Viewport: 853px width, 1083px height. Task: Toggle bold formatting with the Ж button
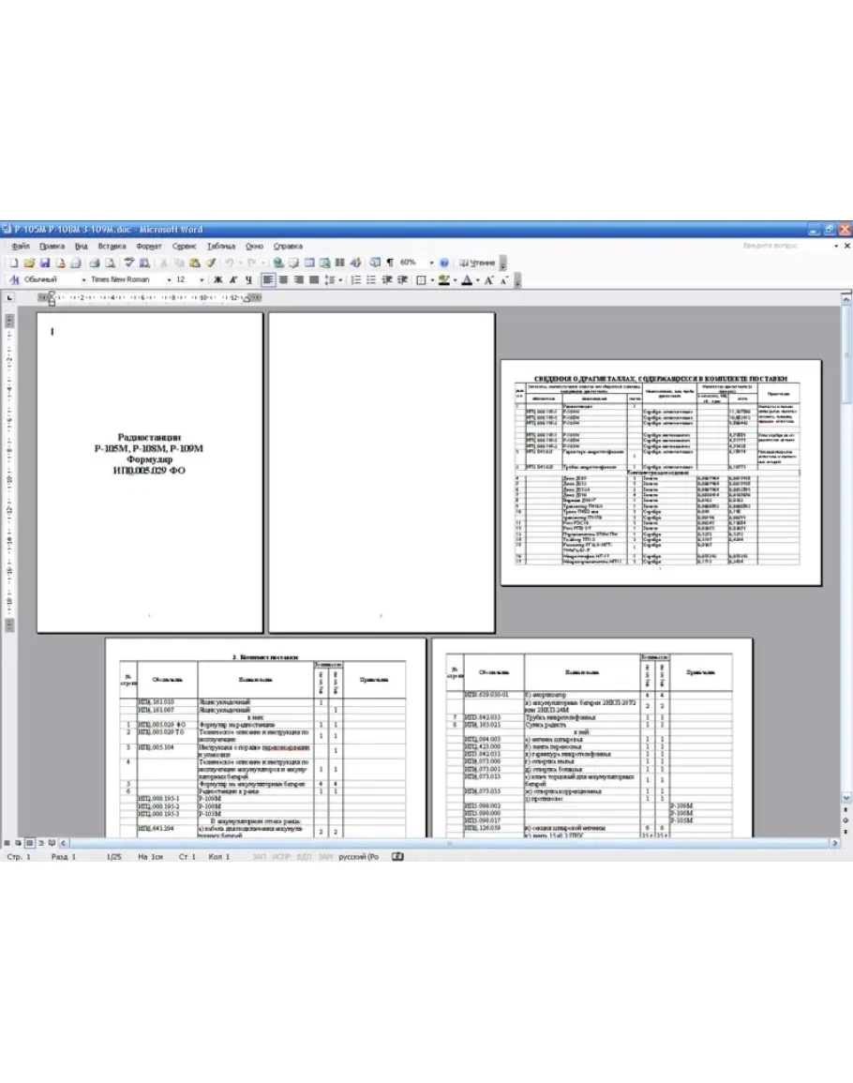point(217,279)
